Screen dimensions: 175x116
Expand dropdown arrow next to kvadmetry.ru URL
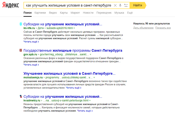(90, 101)
